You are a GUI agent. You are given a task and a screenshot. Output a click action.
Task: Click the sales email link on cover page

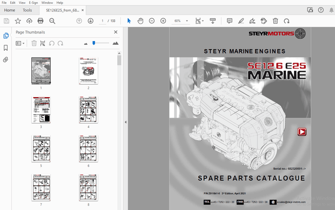tap(291, 202)
